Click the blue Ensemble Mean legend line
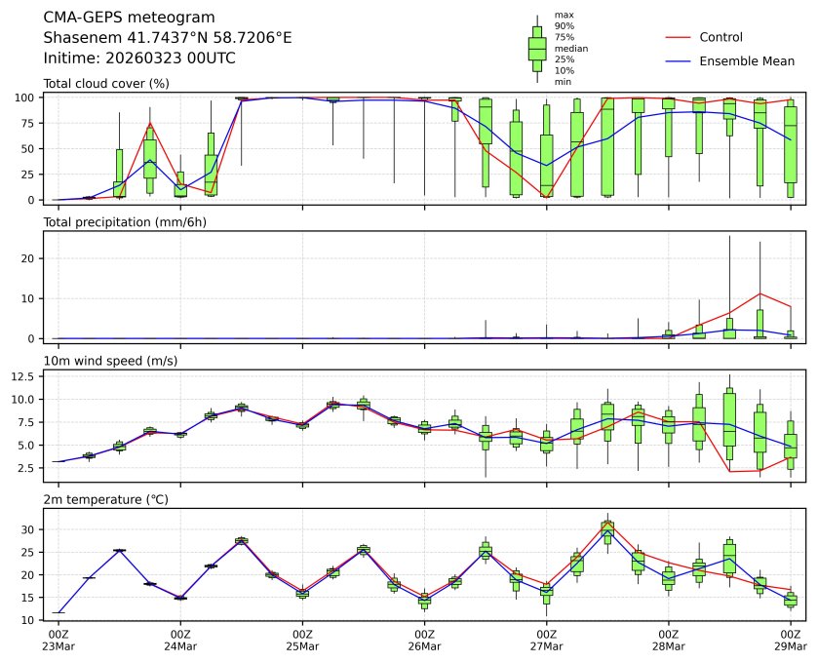The image size is (818, 663). point(678,61)
